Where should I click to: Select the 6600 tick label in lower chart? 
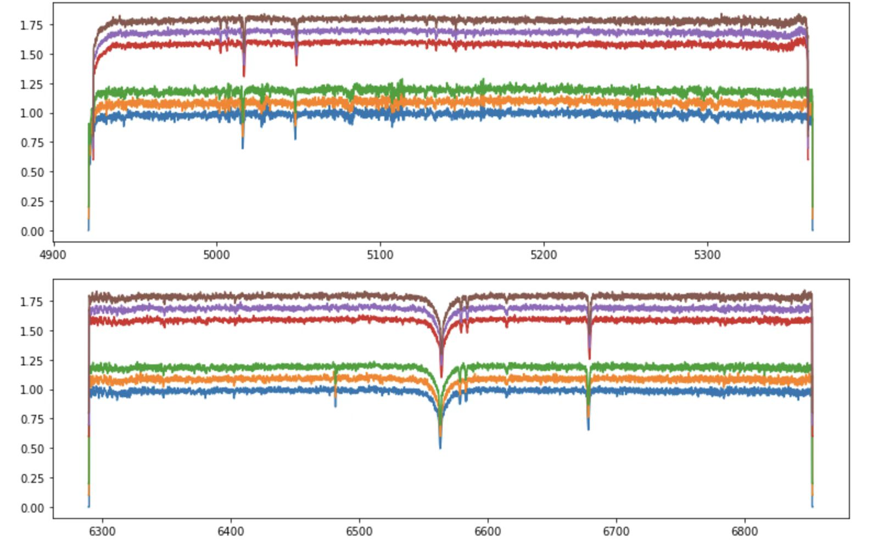coord(488,532)
